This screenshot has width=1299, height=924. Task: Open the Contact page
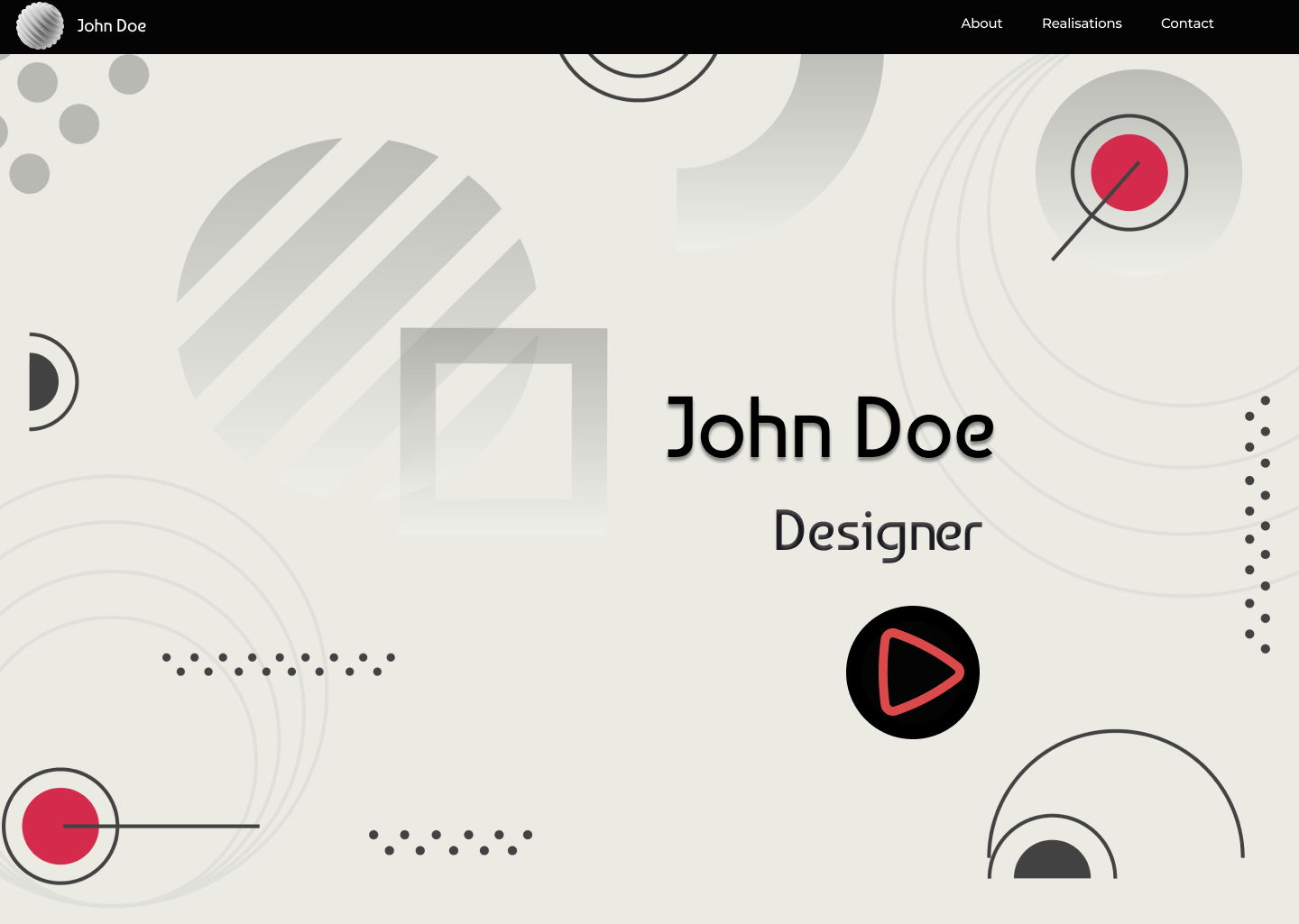click(x=1187, y=23)
